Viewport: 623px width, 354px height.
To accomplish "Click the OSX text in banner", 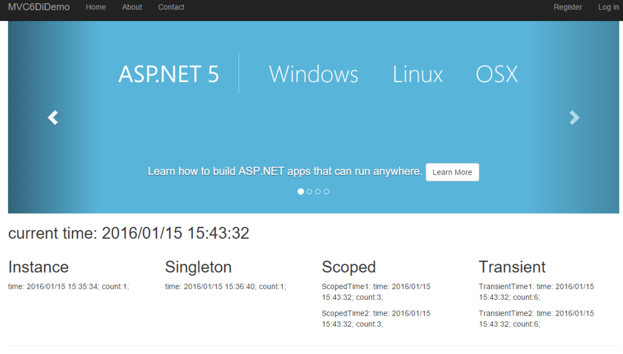I will click(496, 74).
